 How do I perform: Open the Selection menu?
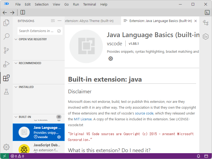click(x=42, y=5)
